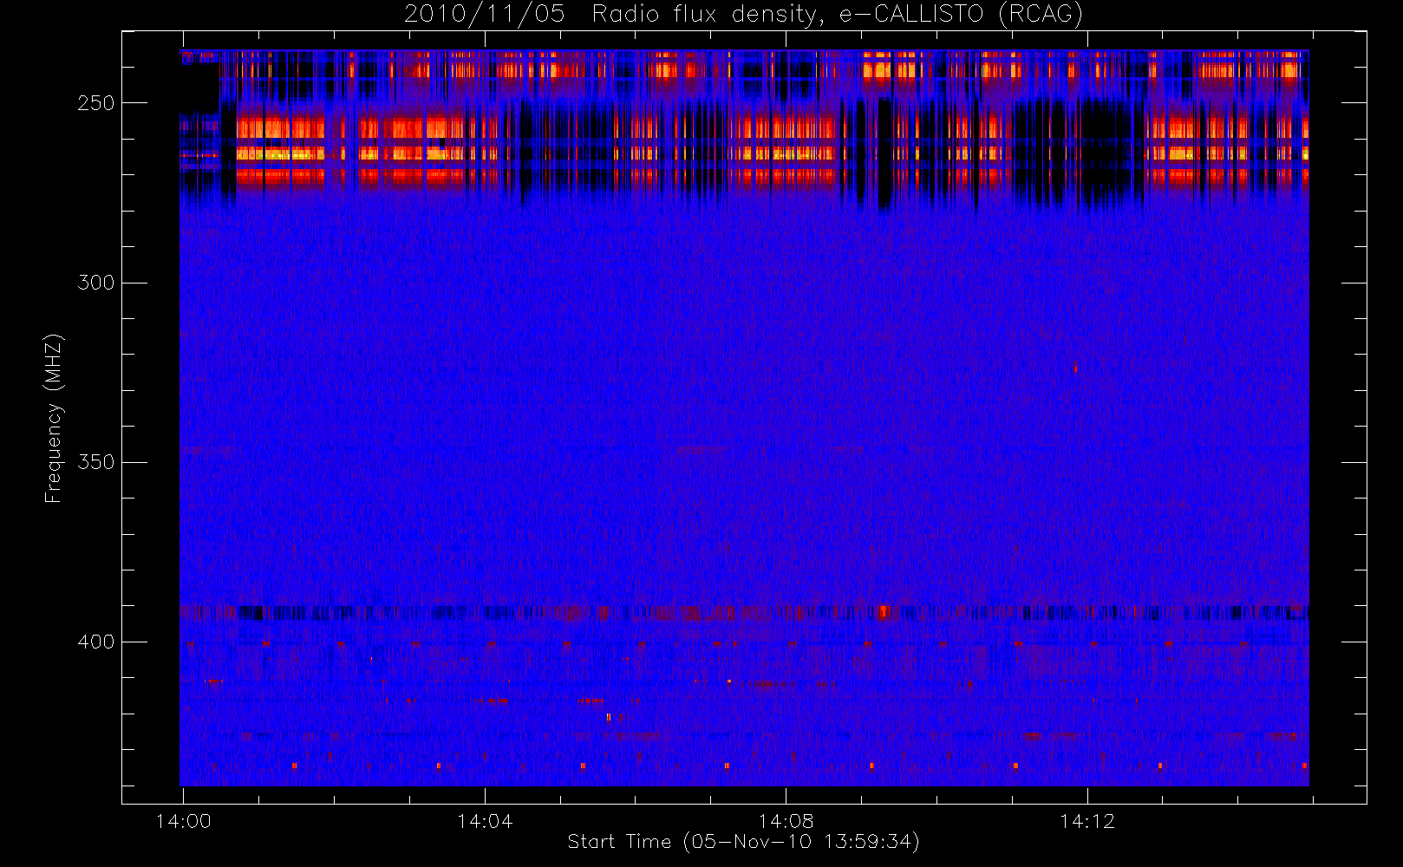
Task: Click the plot title '2010/11/05 Radio flux density, e-CALLISTO (RCAG)'
Action: (744, 15)
